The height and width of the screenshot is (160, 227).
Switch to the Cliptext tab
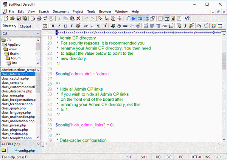26,26
